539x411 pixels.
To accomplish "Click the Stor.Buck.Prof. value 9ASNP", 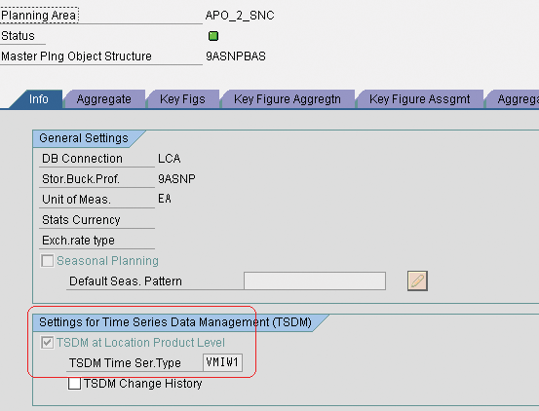I will (x=176, y=179).
